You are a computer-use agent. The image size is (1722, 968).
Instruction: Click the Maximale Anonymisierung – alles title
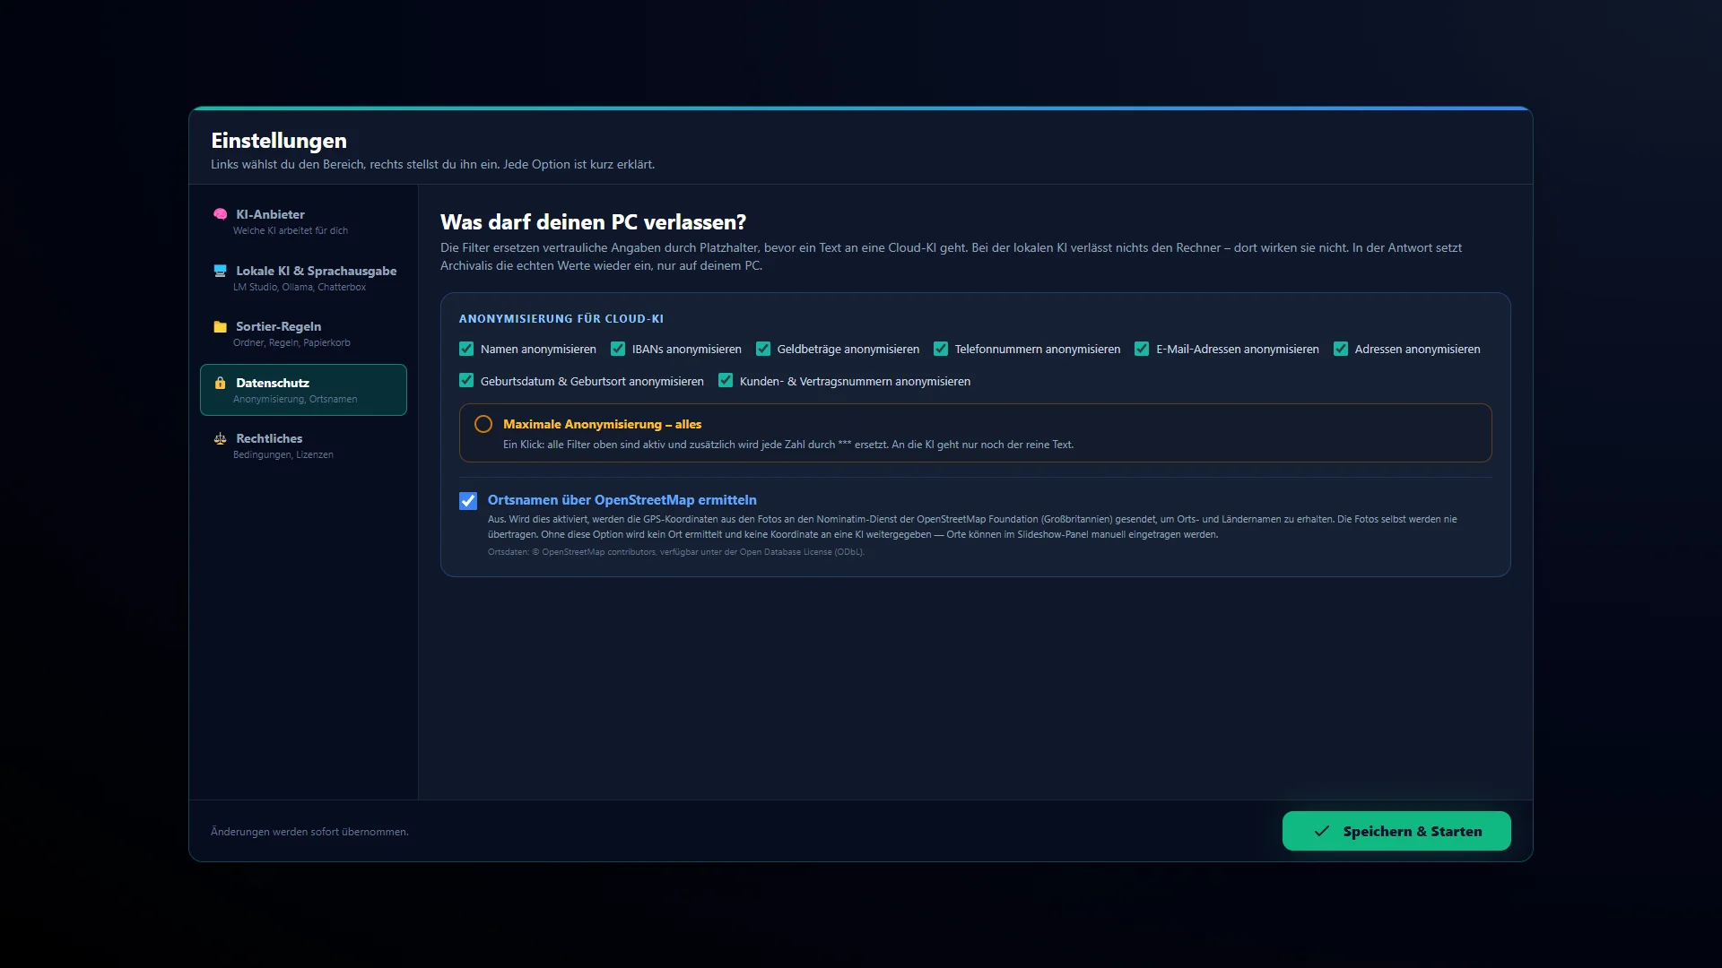pyautogui.click(x=602, y=424)
